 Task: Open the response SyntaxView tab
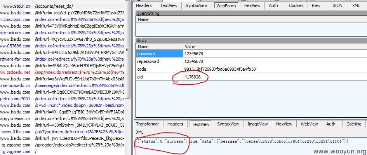(x=228, y=124)
